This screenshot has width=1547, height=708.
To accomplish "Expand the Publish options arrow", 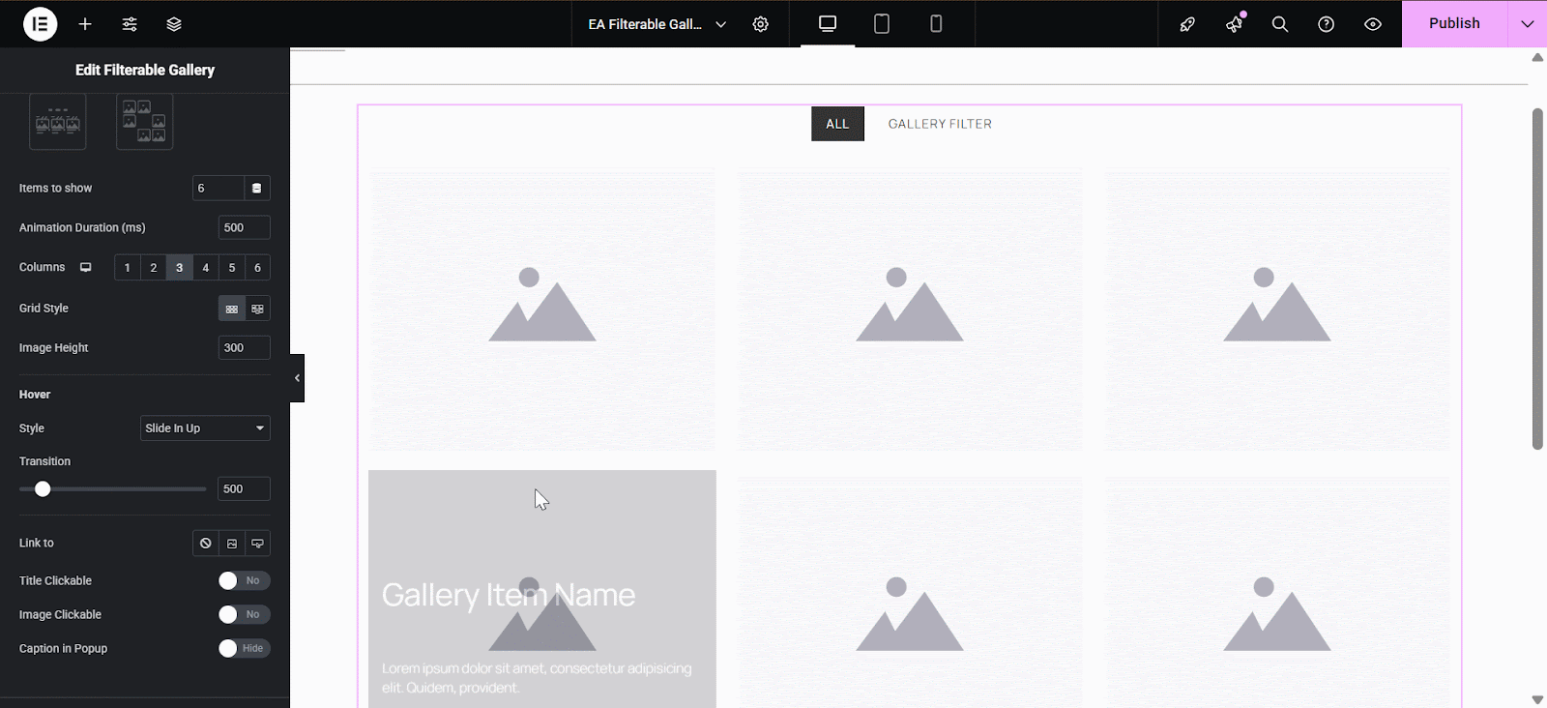I will (1527, 24).
